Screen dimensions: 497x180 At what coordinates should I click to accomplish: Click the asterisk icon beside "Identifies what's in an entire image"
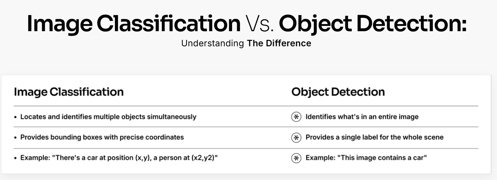[x=296, y=117]
